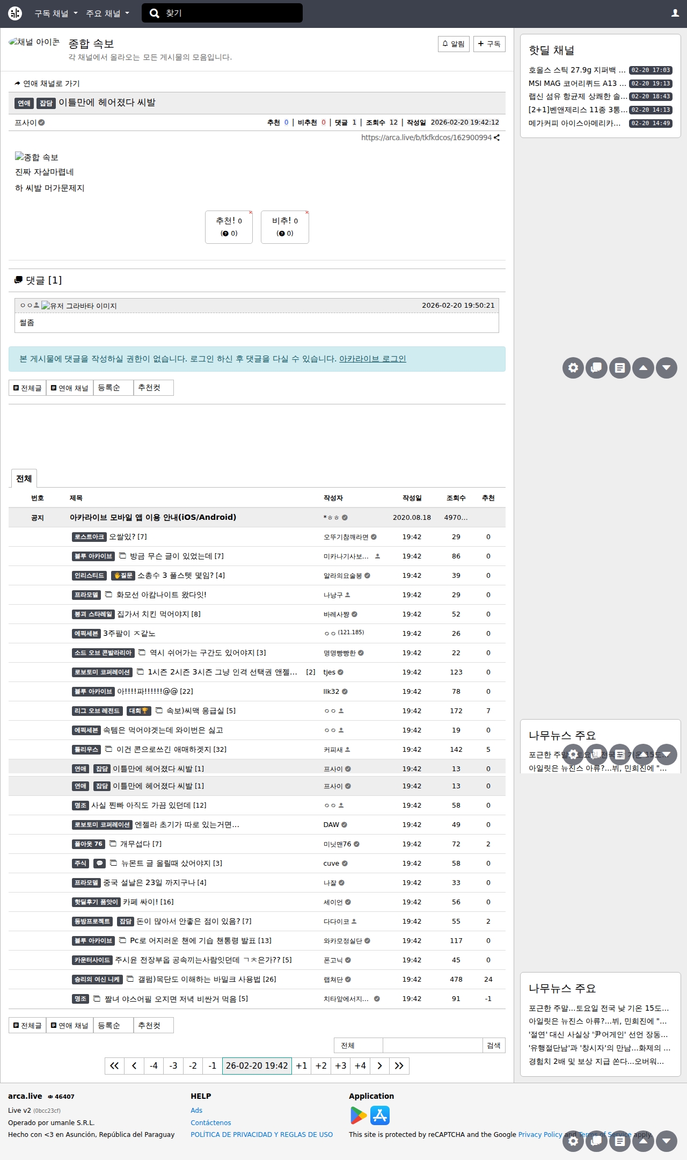The width and height of the screenshot is (687, 1160).
Task: Click the current page marker 26-02-20 19:42
Action: (257, 1065)
